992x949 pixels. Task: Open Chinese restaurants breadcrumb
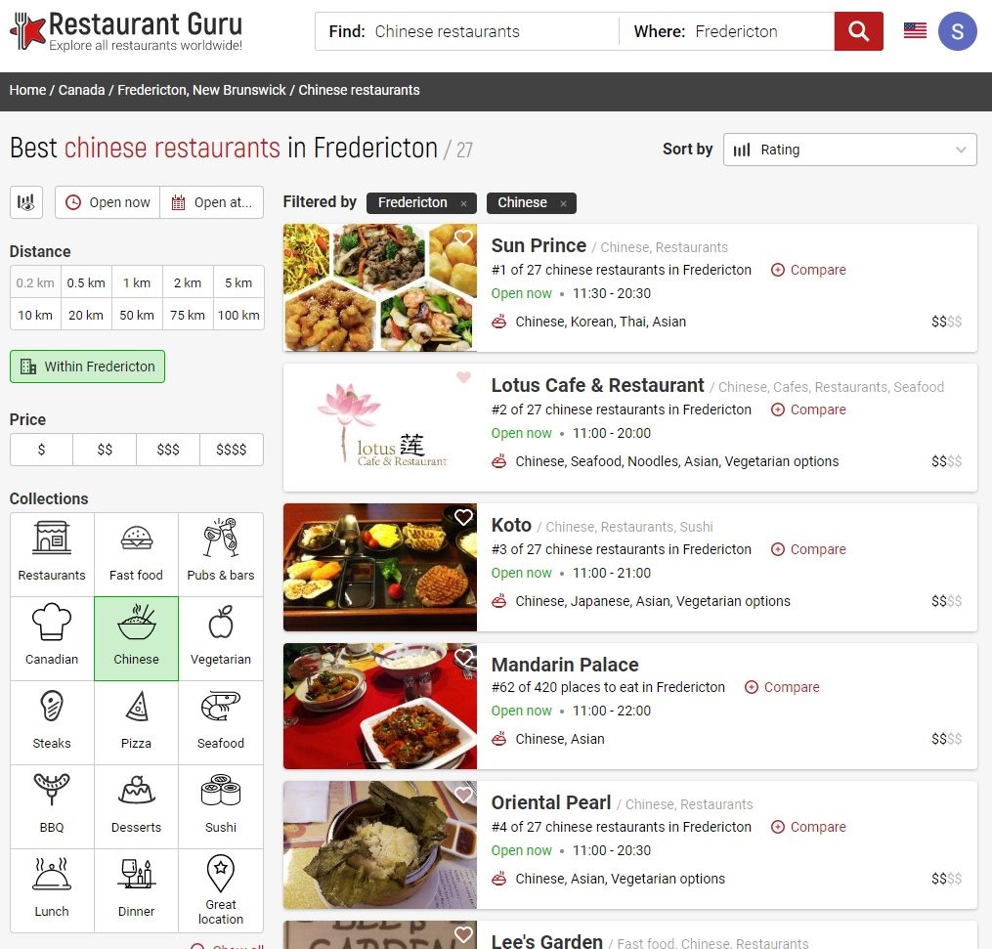tap(359, 90)
